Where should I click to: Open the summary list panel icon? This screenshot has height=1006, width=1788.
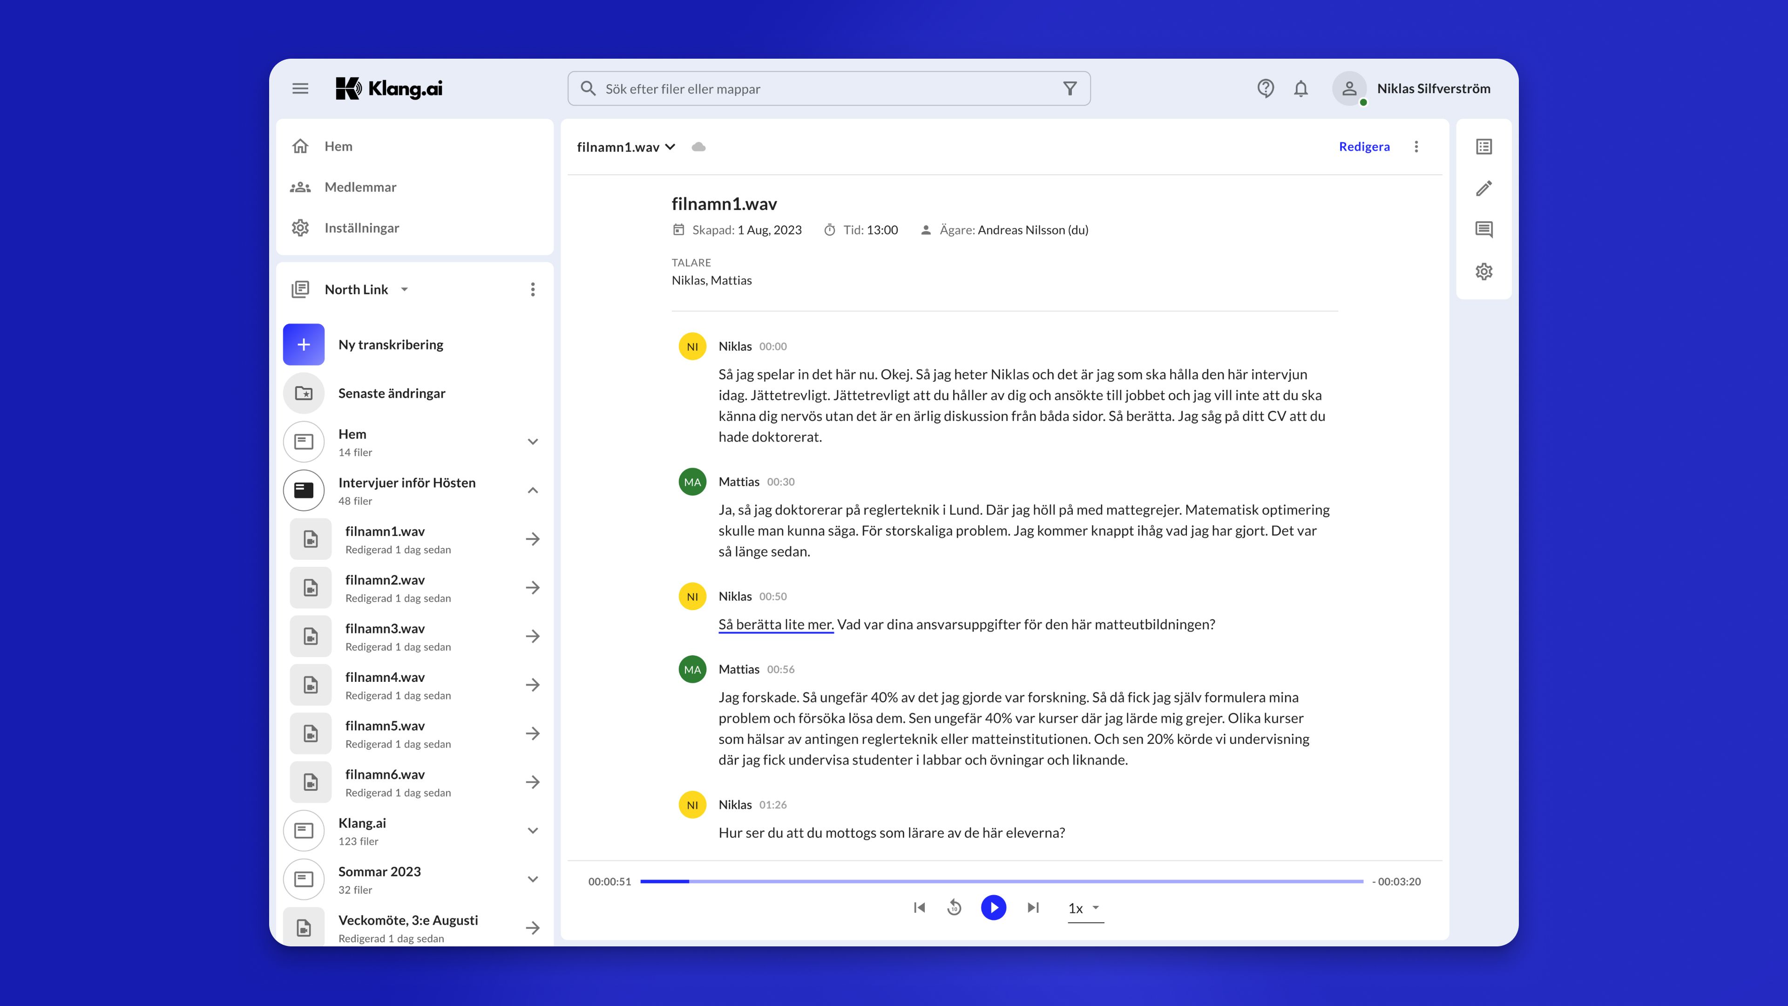(x=1483, y=147)
